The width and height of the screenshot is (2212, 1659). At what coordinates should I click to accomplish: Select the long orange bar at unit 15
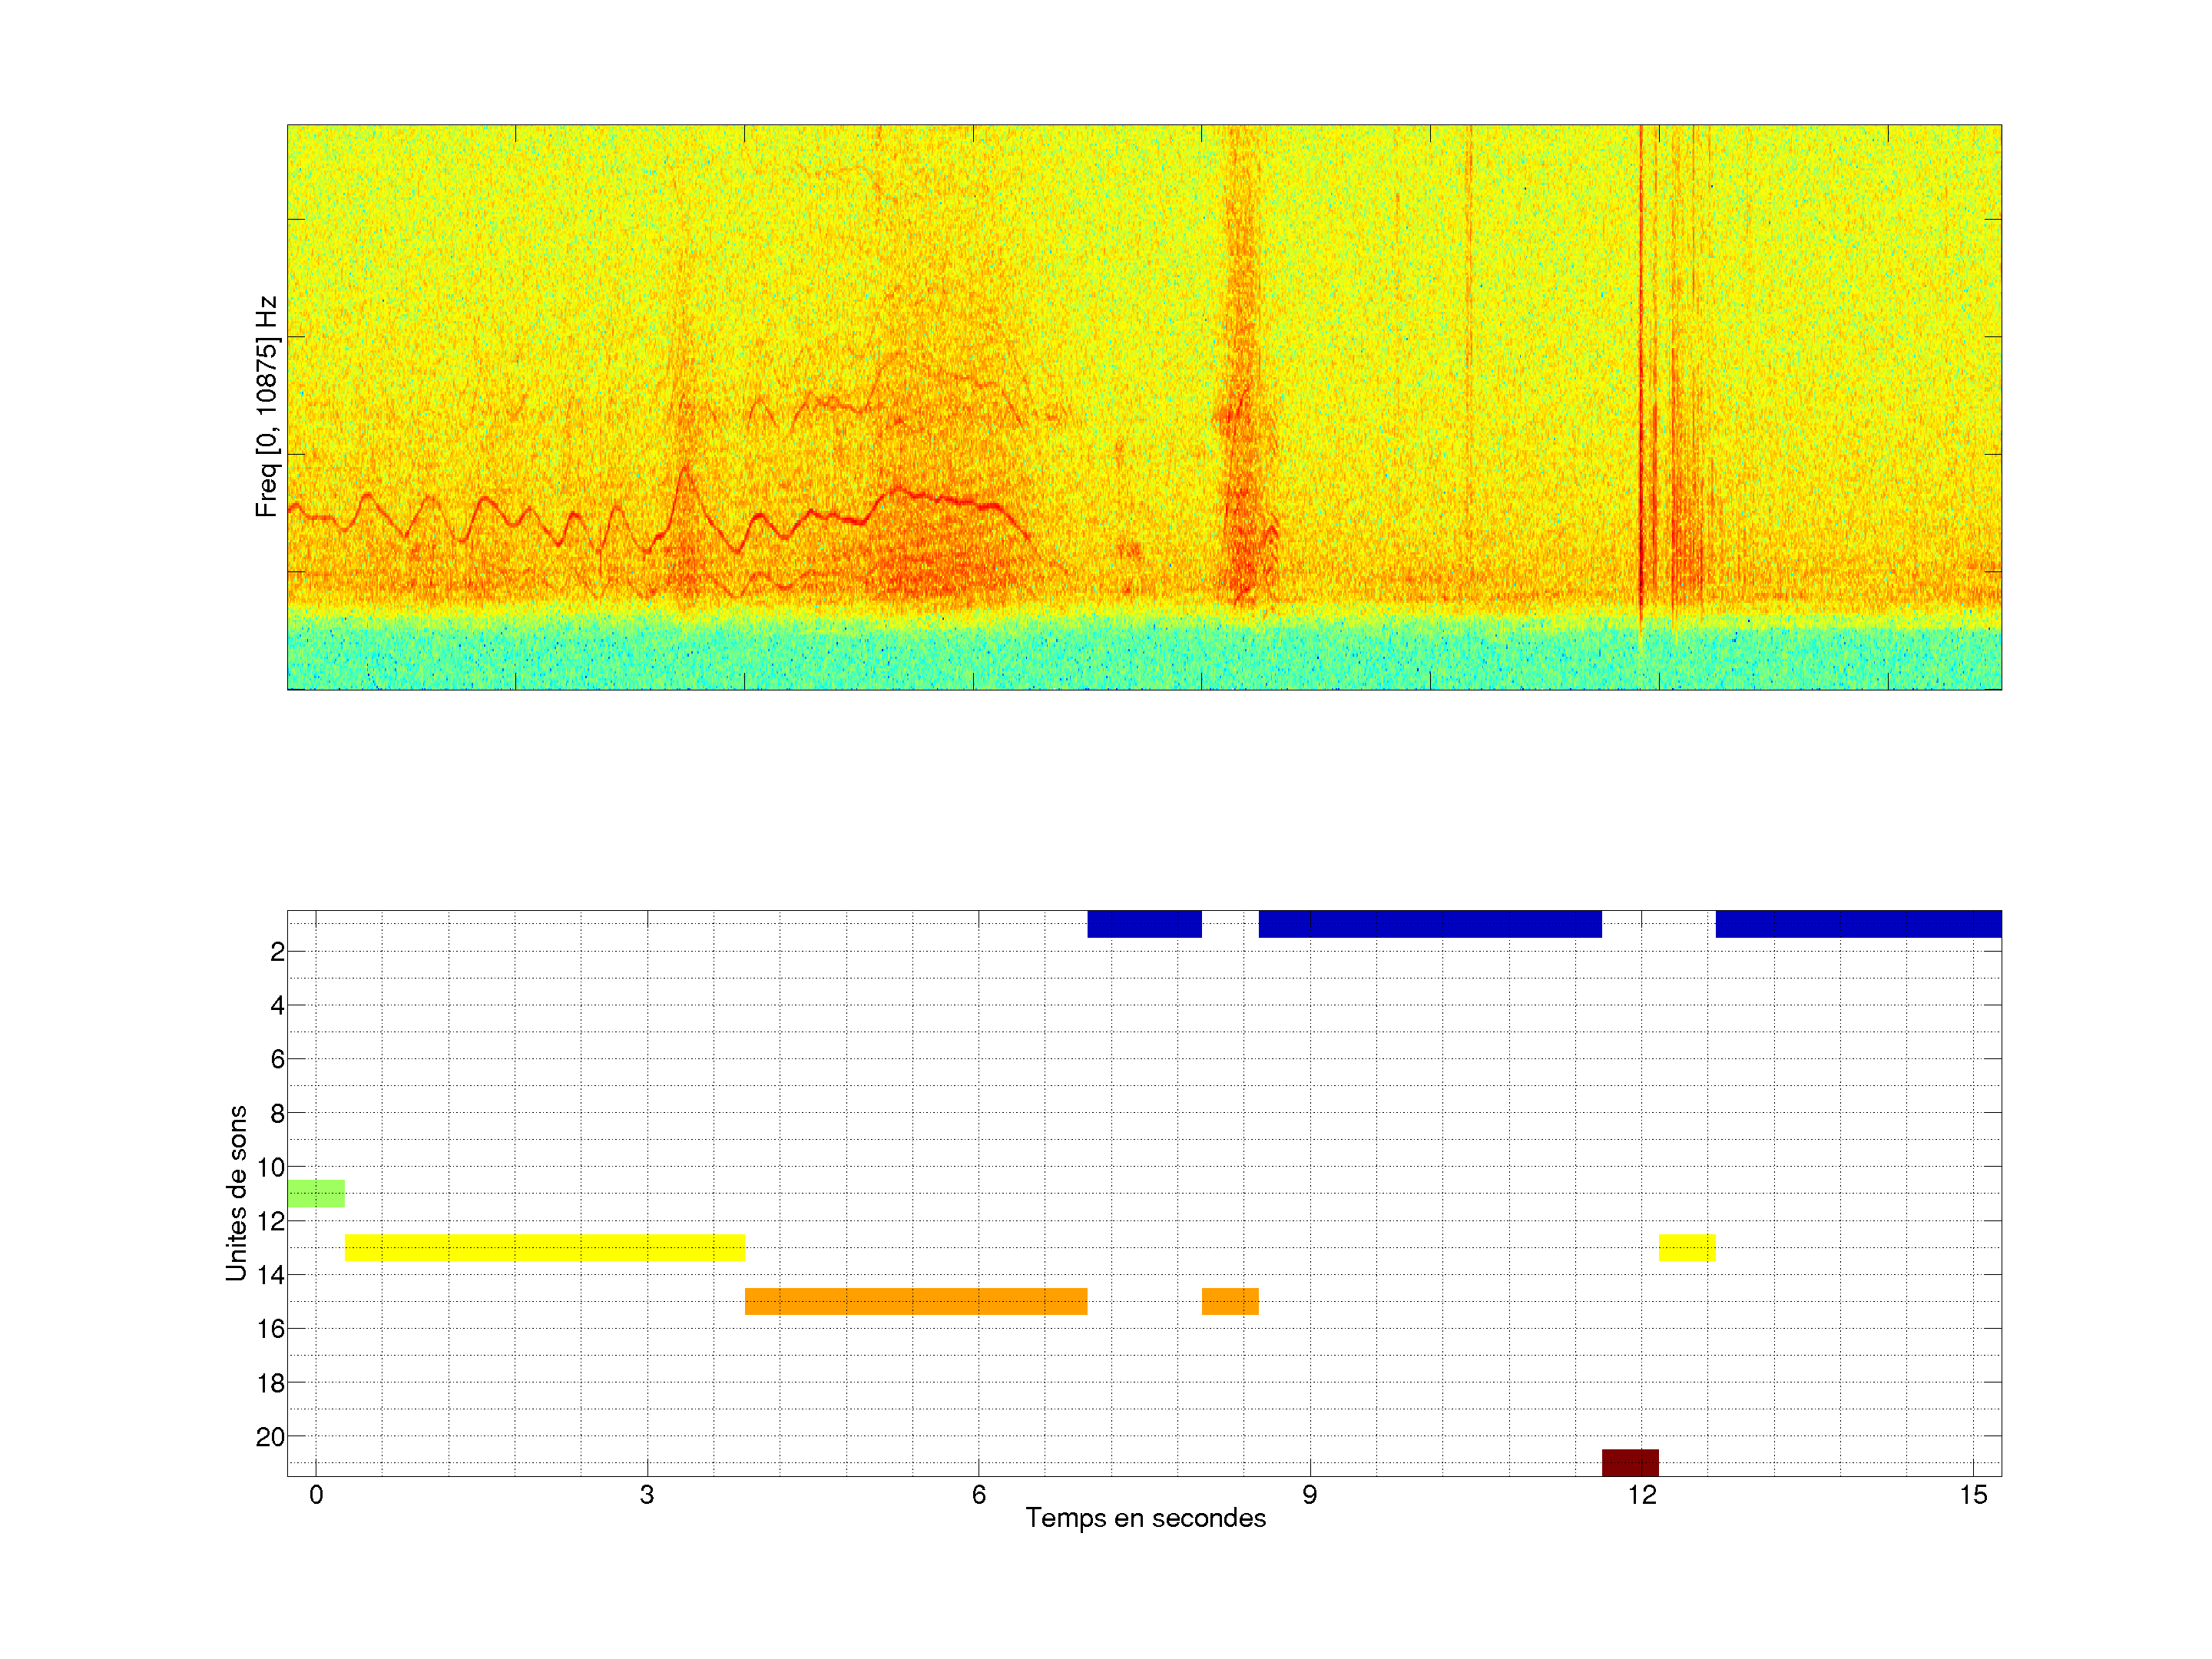(916, 1301)
